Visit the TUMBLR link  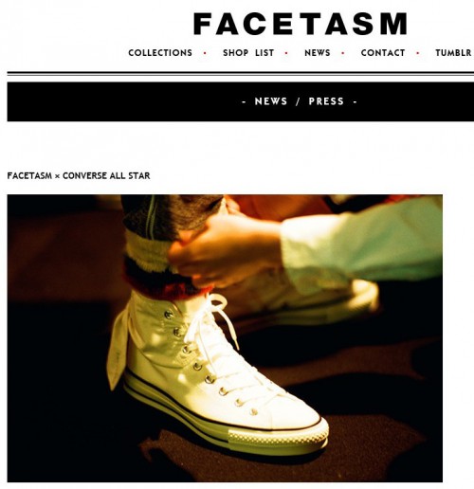click(x=453, y=53)
